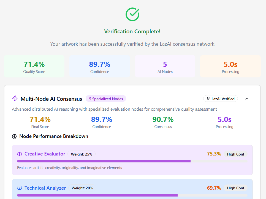The height and width of the screenshot is (199, 266).
Task: Click the Weight: 25% label
Action: 82,154
